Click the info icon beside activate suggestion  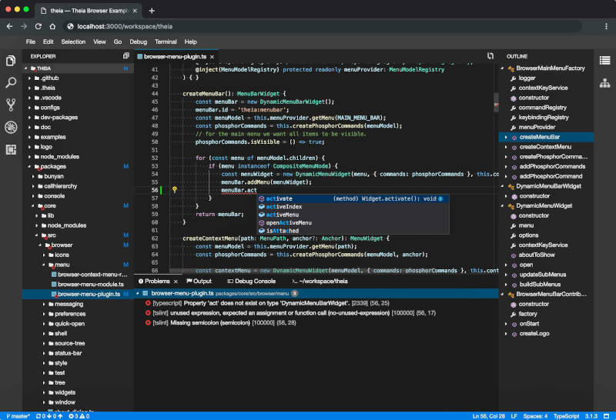[x=440, y=199]
